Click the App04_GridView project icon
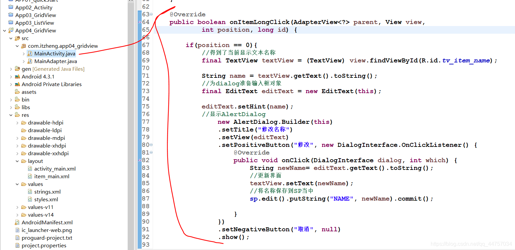This screenshot has height=250, width=515. click(x=11, y=30)
